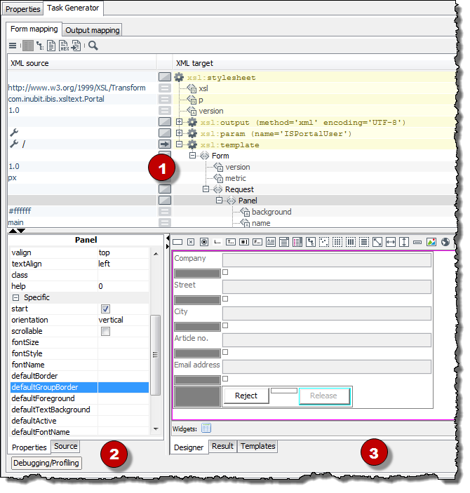The image size is (470, 493).
Task: Collapse the xsl:template node
Action: [x=180, y=145]
